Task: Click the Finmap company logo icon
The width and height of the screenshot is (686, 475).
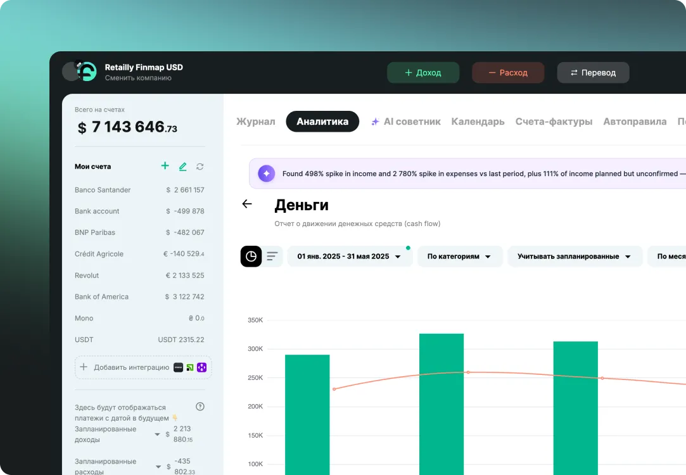Action: click(x=87, y=72)
